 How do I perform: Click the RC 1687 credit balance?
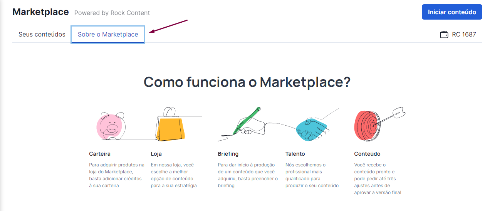tap(464, 35)
